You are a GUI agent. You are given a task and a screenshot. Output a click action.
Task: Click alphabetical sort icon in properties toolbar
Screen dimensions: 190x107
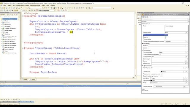[x=145, y=17]
